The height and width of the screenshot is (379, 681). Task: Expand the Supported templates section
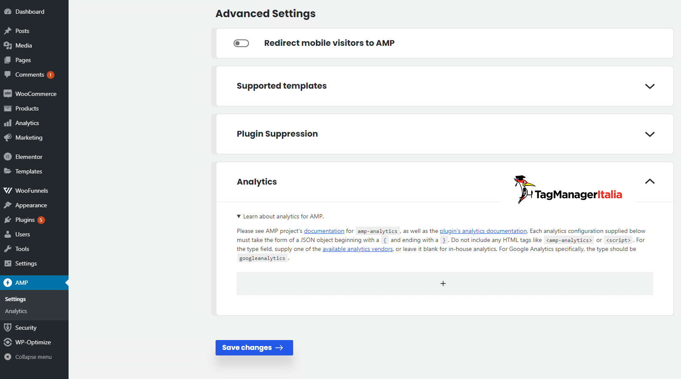(650, 86)
